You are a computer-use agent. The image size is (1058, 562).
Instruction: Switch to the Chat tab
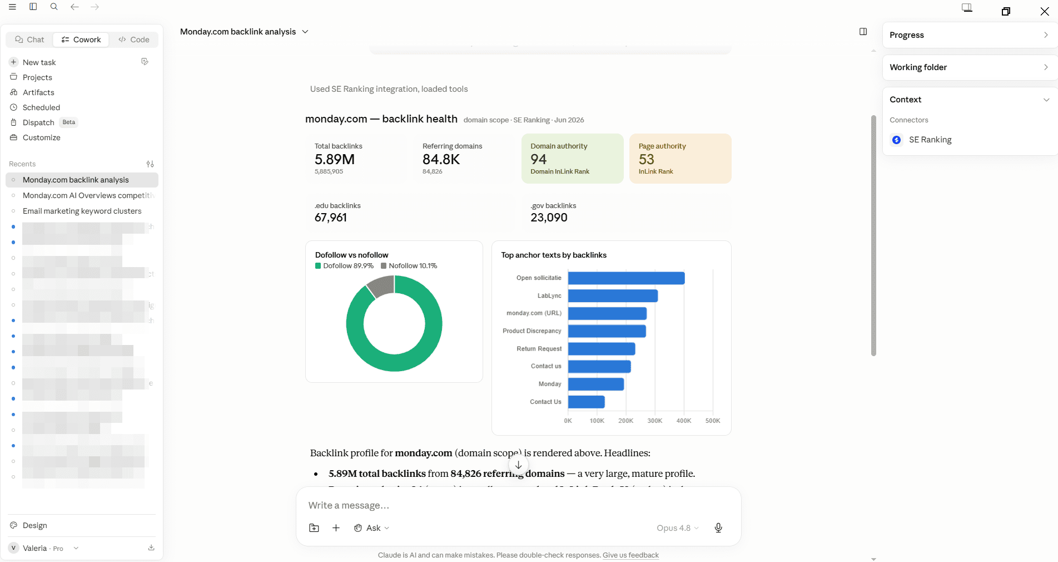[x=29, y=40]
